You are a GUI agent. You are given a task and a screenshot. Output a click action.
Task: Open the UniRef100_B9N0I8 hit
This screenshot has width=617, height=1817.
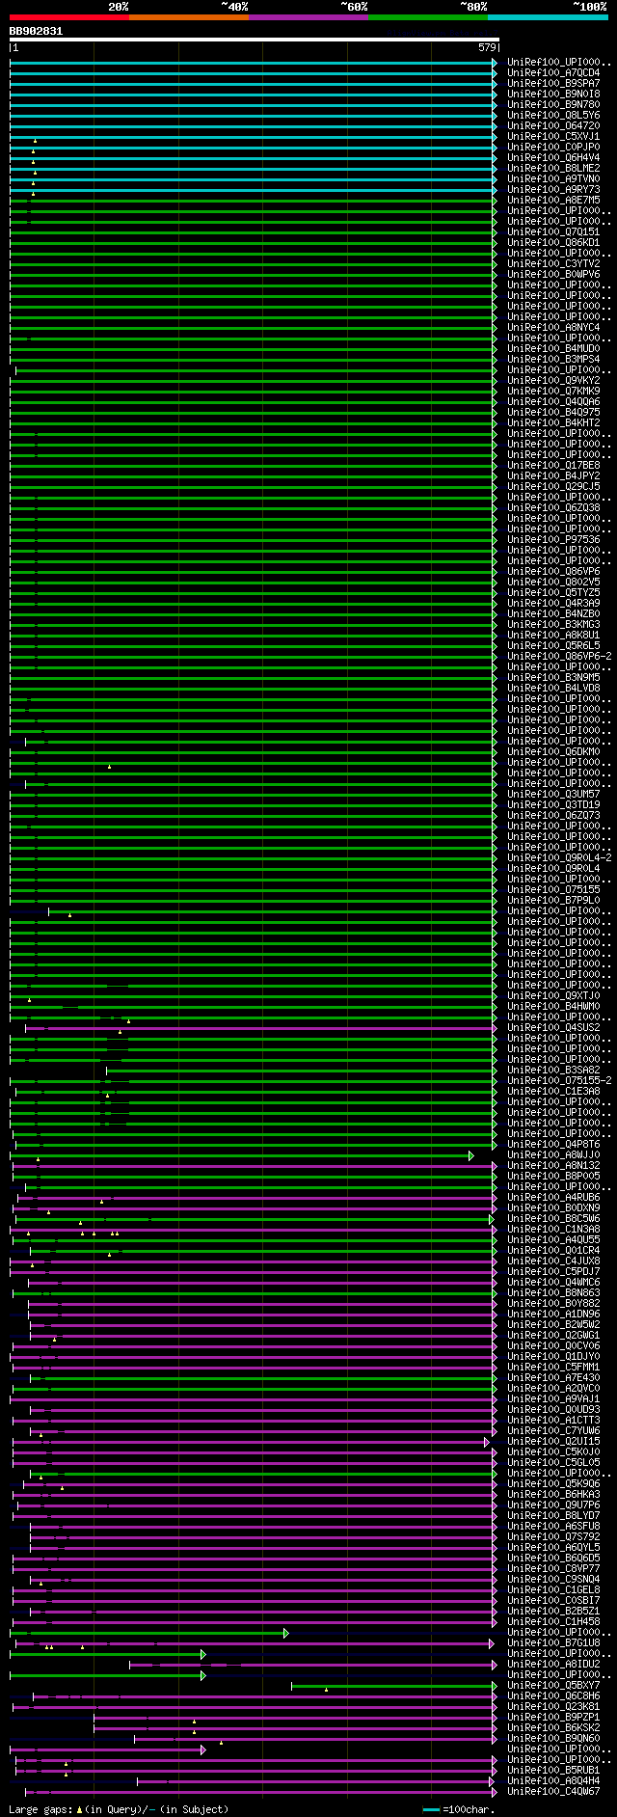click(553, 95)
